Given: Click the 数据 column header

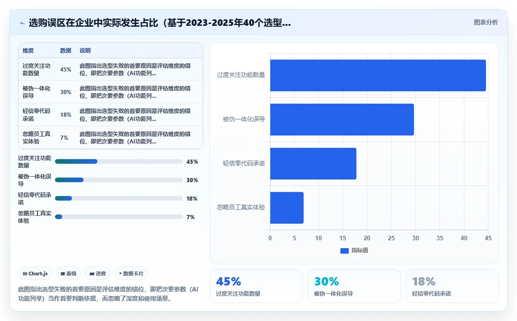Looking at the screenshot, I should pyautogui.click(x=66, y=51).
